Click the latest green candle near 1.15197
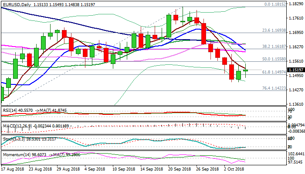The height and width of the screenshot is (174, 305). (x=246, y=70)
